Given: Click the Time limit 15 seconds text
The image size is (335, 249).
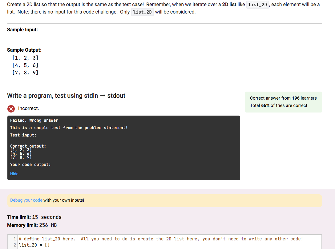Looking at the screenshot, I should [x=34, y=217].
